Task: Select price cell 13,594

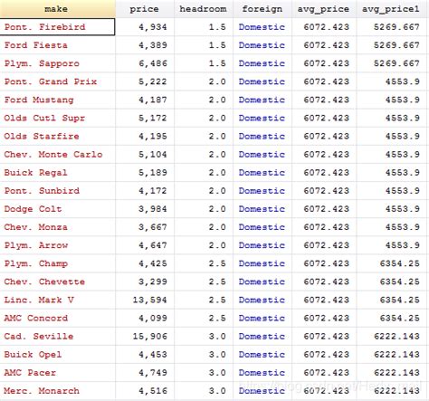Action: pyautogui.click(x=145, y=300)
